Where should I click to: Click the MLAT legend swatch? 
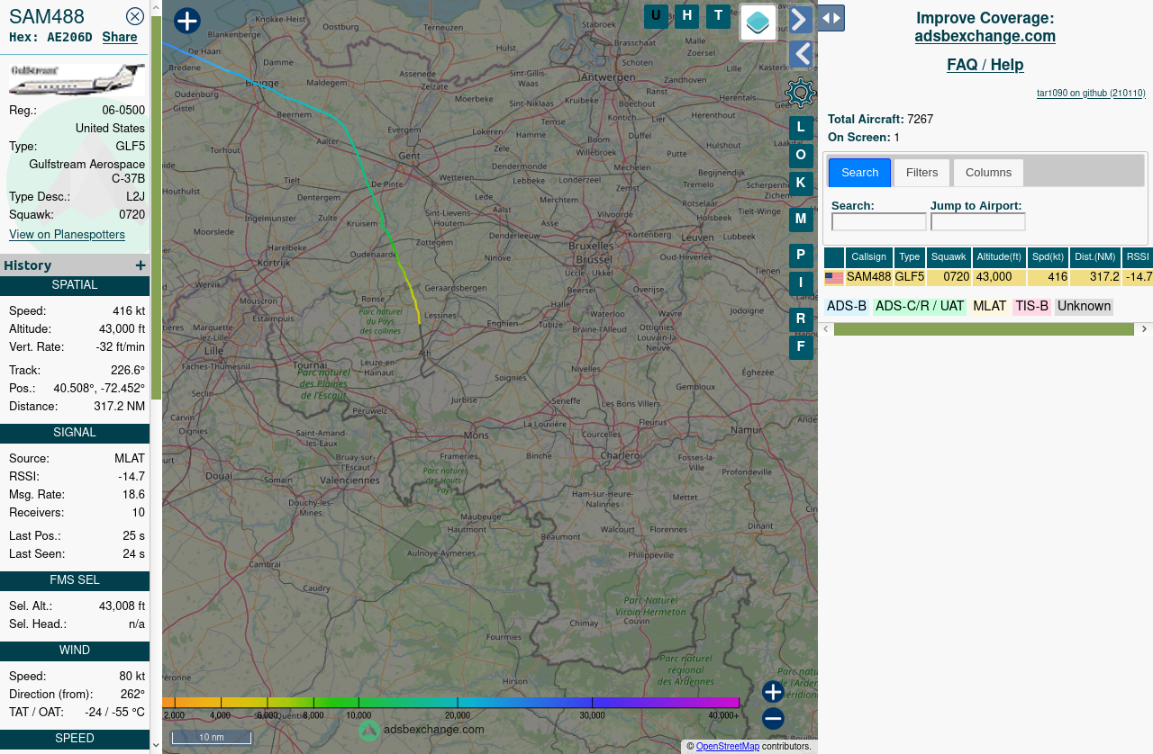click(x=990, y=307)
